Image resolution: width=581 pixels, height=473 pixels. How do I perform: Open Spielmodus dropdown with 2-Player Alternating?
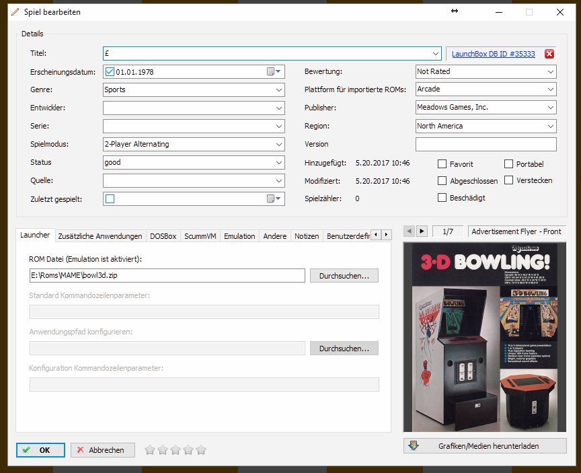click(x=279, y=144)
